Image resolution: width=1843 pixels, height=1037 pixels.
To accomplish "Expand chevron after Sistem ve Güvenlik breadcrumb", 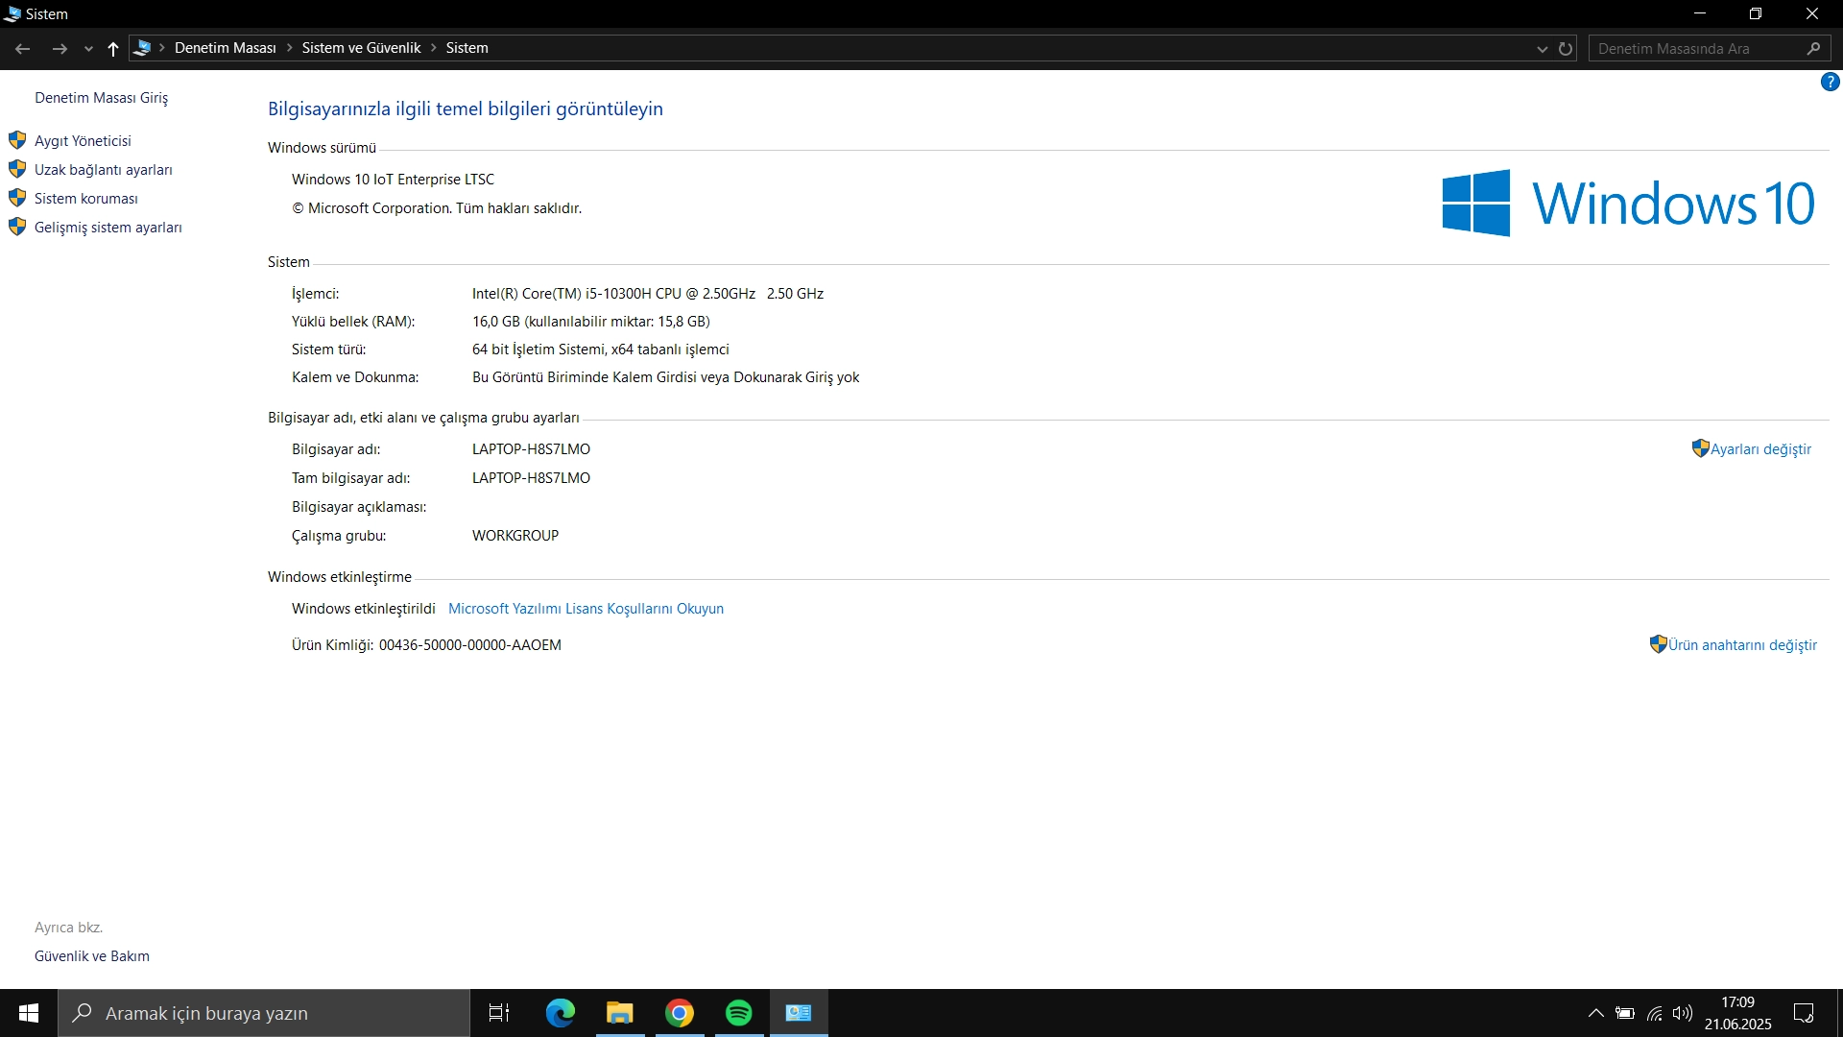I will coord(433,48).
